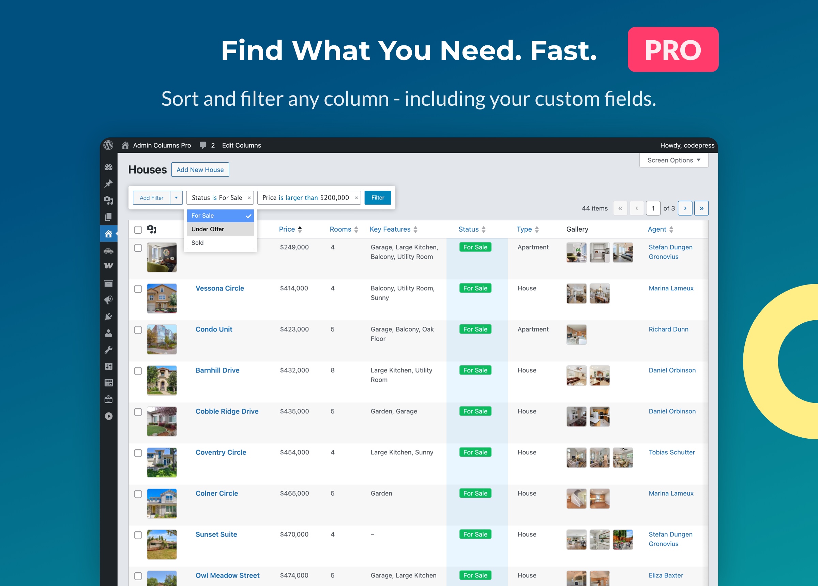The height and width of the screenshot is (586, 818).
Task: Select the Plugins plug icon
Action: coord(108,316)
